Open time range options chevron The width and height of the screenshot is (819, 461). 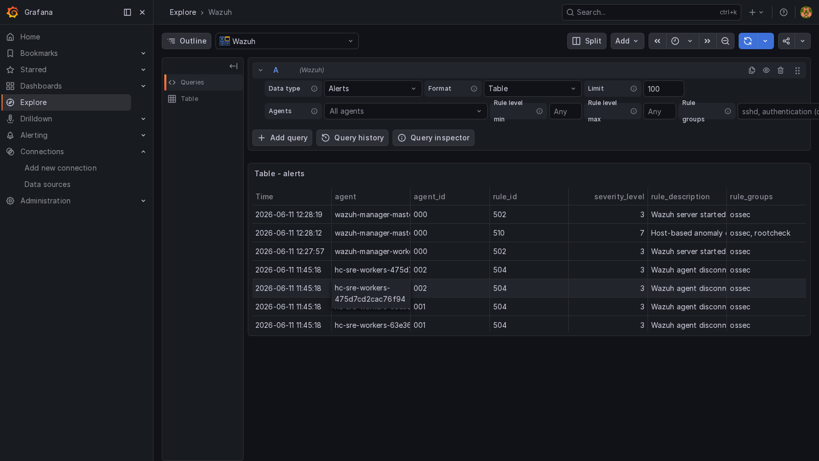pyautogui.click(x=690, y=41)
